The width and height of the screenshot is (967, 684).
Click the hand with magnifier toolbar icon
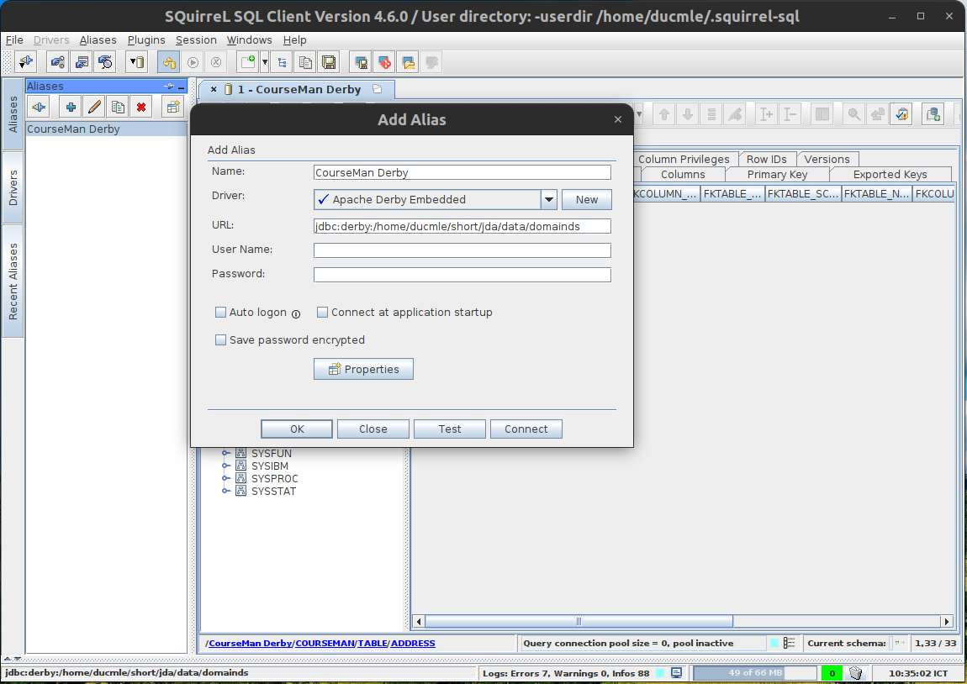coord(105,62)
